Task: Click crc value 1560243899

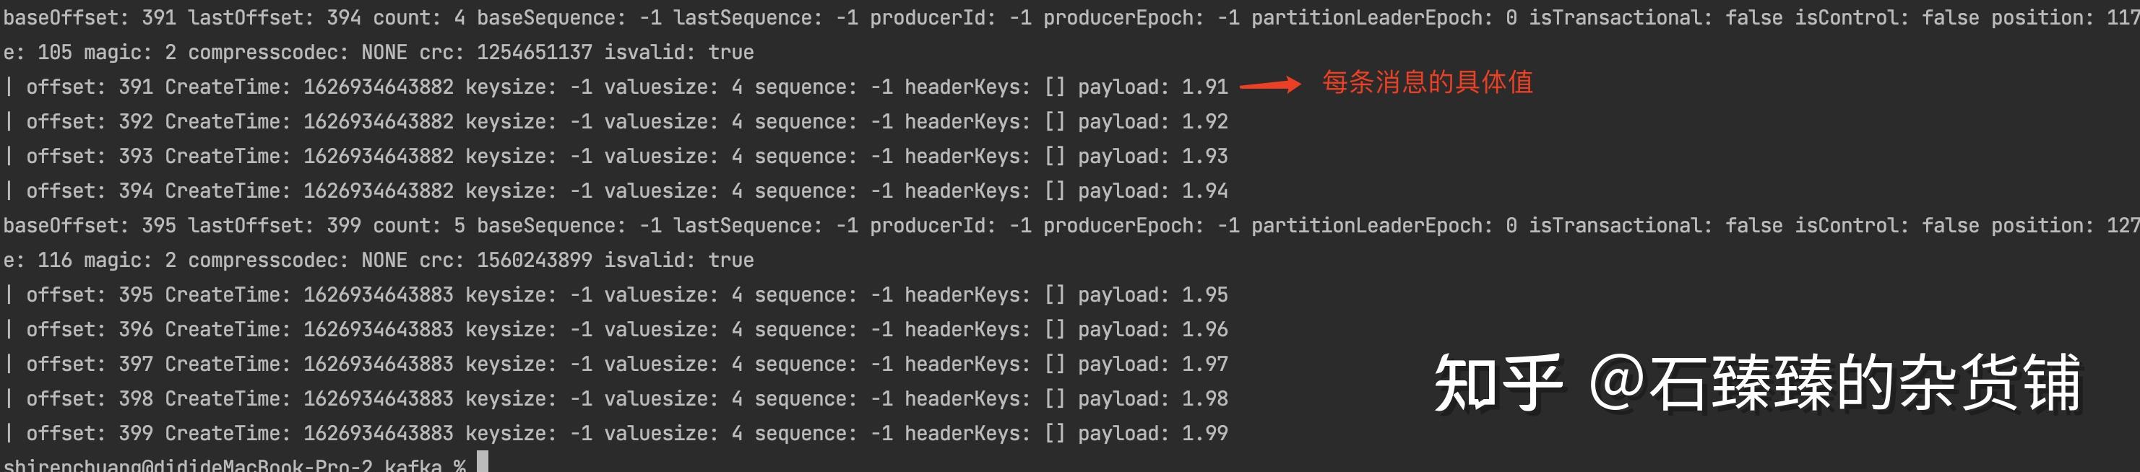Action: pyautogui.click(x=534, y=261)
